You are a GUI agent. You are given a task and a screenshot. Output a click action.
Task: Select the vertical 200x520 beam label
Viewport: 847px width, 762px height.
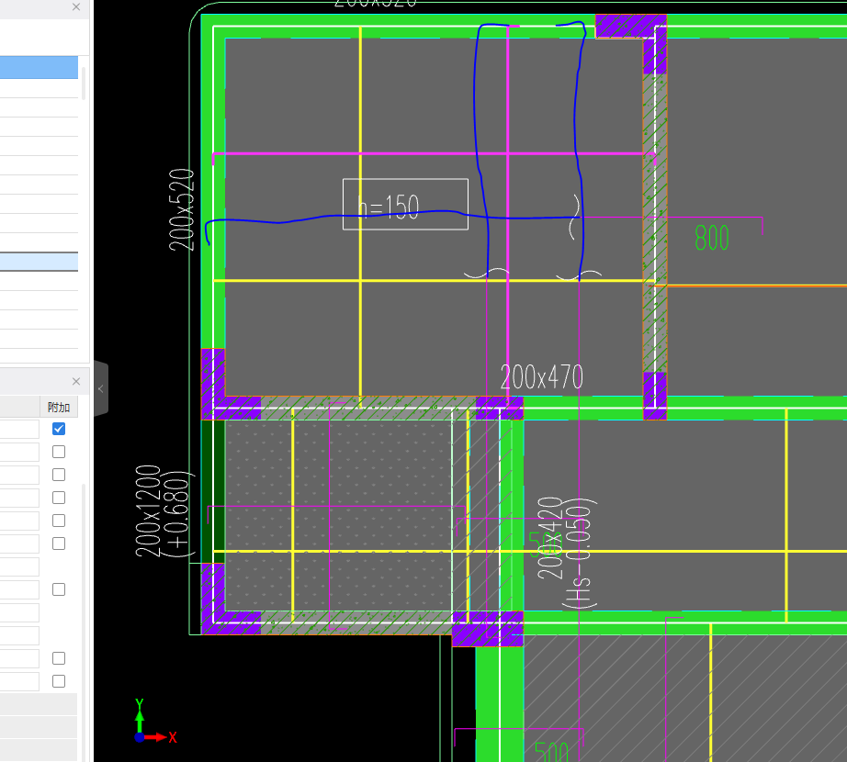(182, 210)
